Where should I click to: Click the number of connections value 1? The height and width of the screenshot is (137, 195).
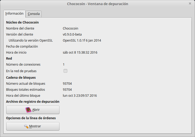(64, 65)
